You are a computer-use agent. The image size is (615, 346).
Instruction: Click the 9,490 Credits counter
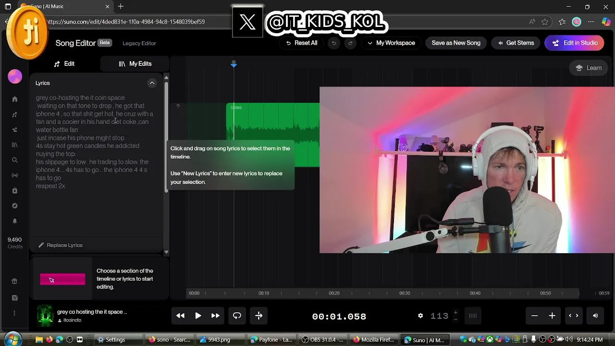click(x=14, y=243)
